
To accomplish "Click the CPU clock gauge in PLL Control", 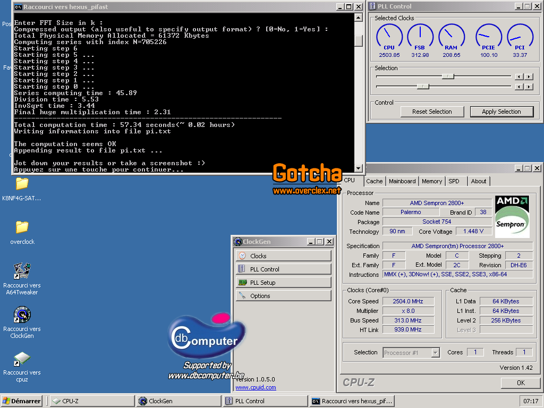I will coord(389,37).
